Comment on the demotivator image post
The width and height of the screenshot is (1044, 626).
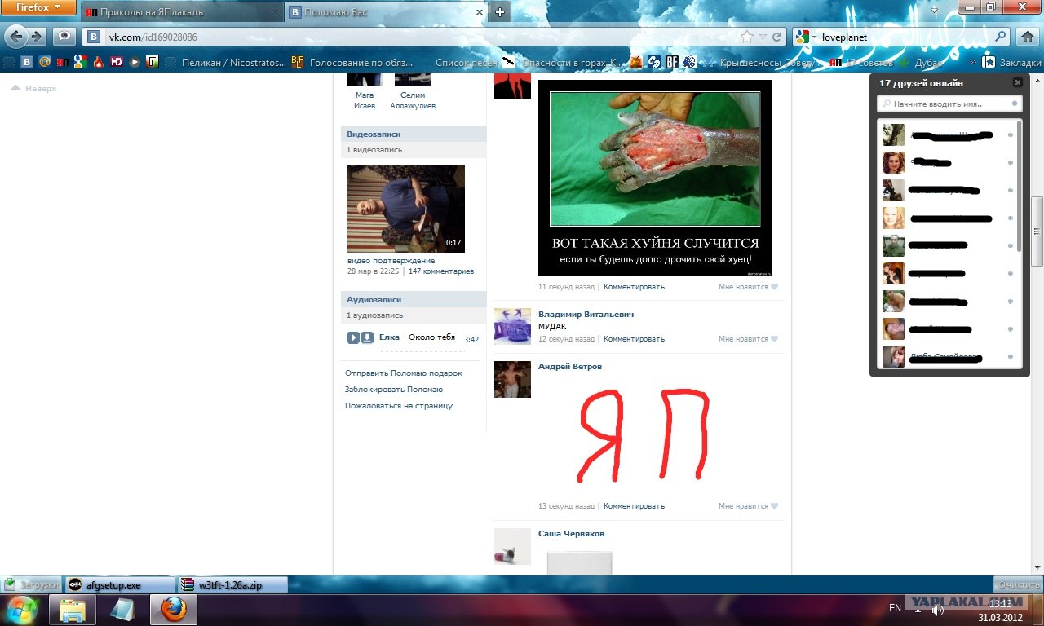[x=634, y=287]
